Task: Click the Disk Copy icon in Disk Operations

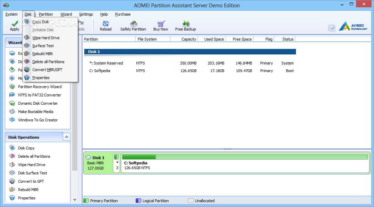Action: coord(12,148)
